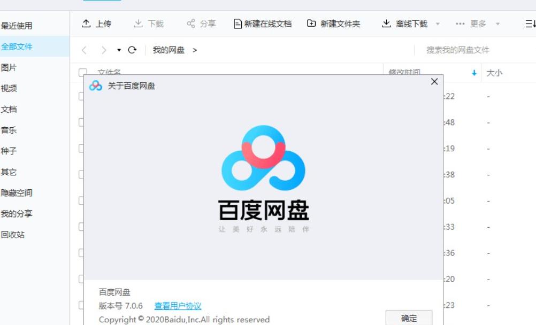The height and width of the screenshot is (325, 536).
Task: Sort by the 修改时间 column header
Action: click(x=405, y=72)
